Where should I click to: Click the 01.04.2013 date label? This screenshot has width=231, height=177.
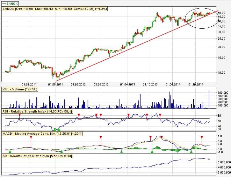tap(127, 84)
